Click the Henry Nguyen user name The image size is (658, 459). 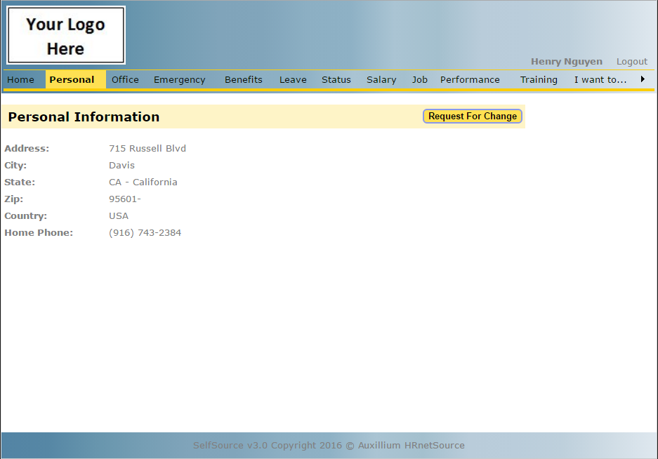click(567, 62)
